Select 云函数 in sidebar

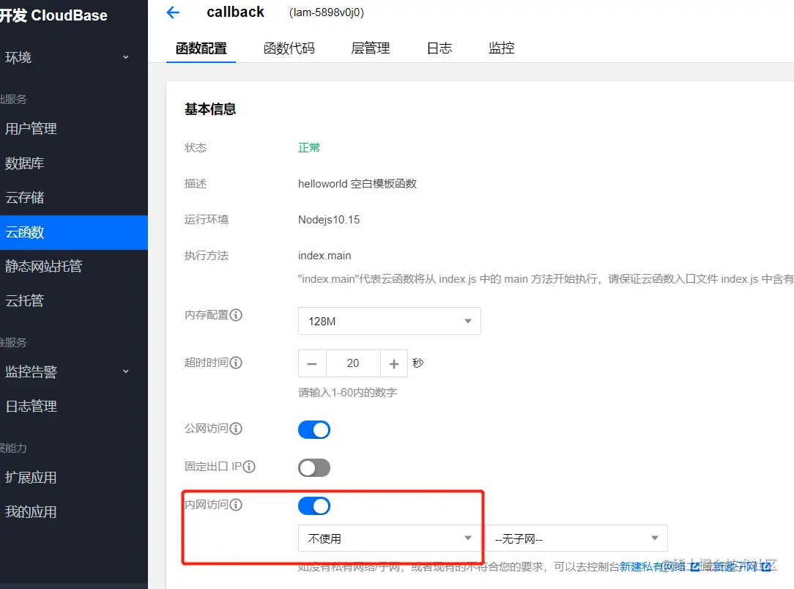(74, 232)
